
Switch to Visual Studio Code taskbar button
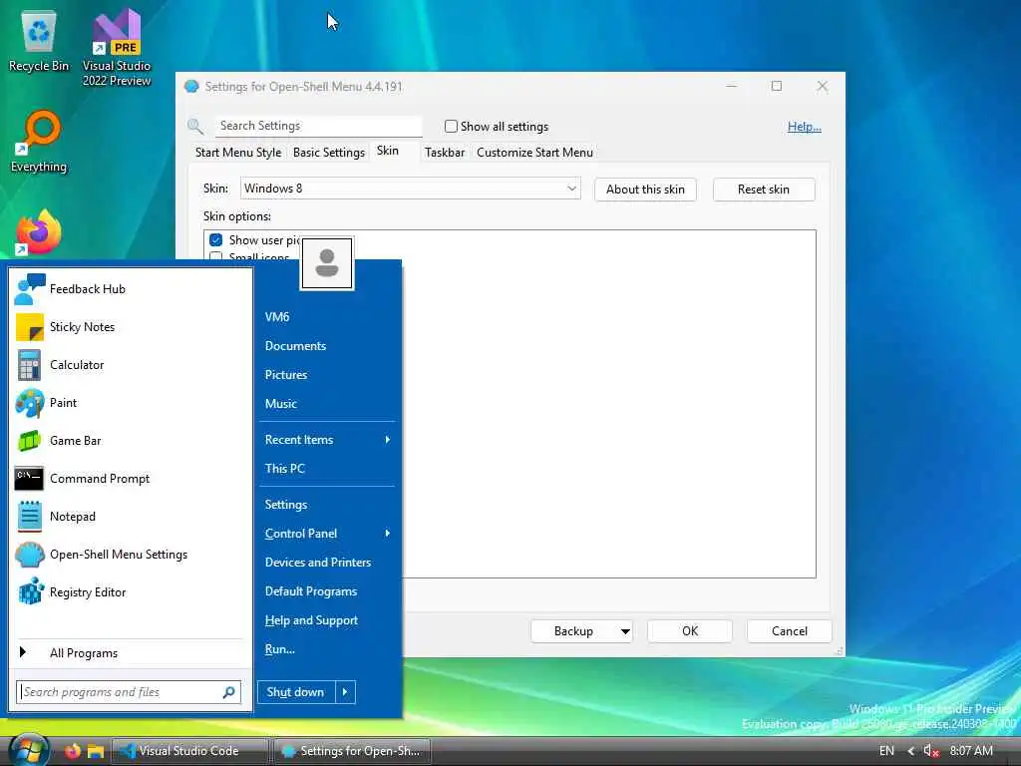coord(190,751)
